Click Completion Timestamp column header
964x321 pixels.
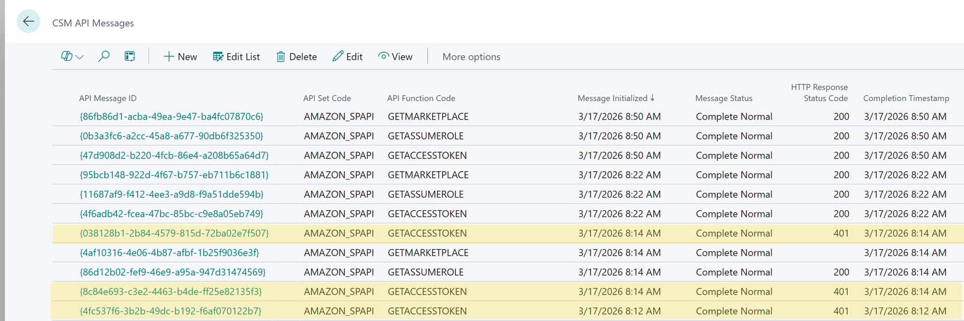906,98
